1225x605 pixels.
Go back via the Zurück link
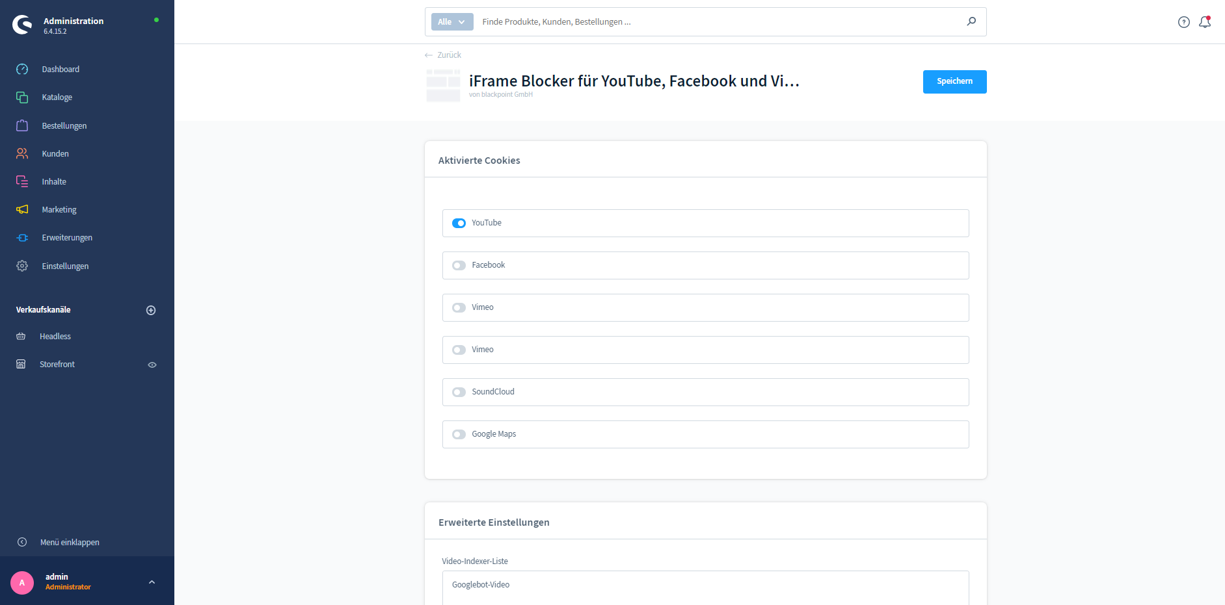[x=443, y=55]
